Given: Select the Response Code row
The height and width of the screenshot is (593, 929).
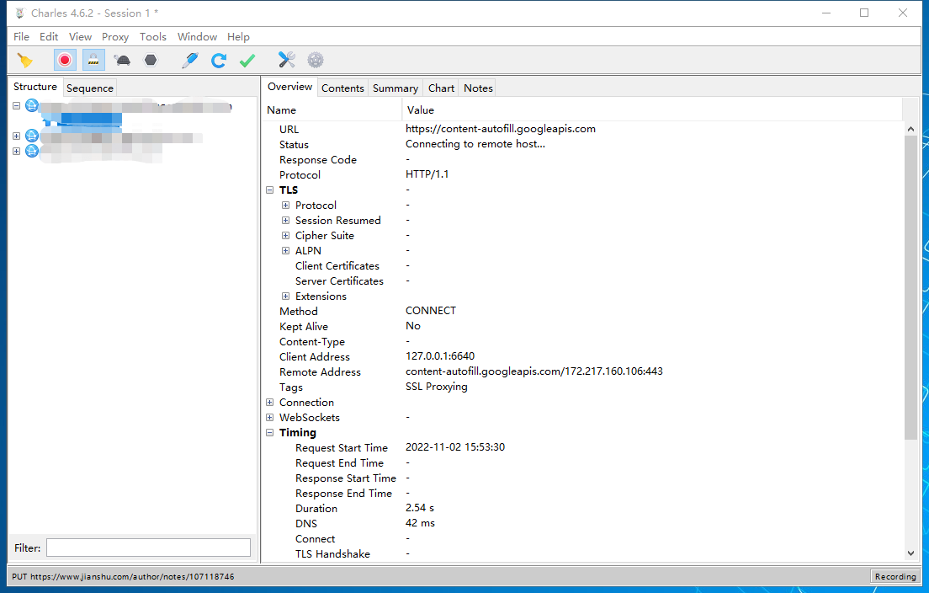Looking at the screenshot, I should pyautogui.click(x=584, y=159).
